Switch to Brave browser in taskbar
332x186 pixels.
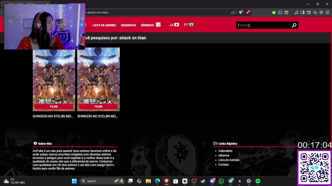click(167, 181)
